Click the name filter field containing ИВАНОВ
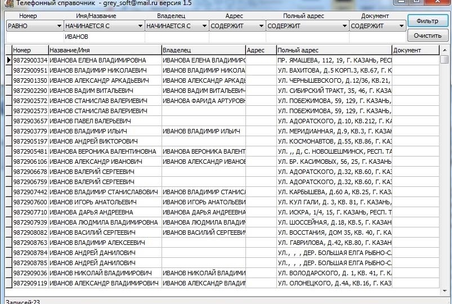Image resolution: width=452 pixels, height=304 pixels. (x=104, y=37)
